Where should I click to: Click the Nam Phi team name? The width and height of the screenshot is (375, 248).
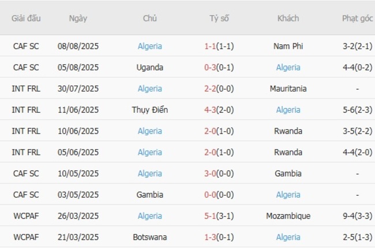(288, 46)
